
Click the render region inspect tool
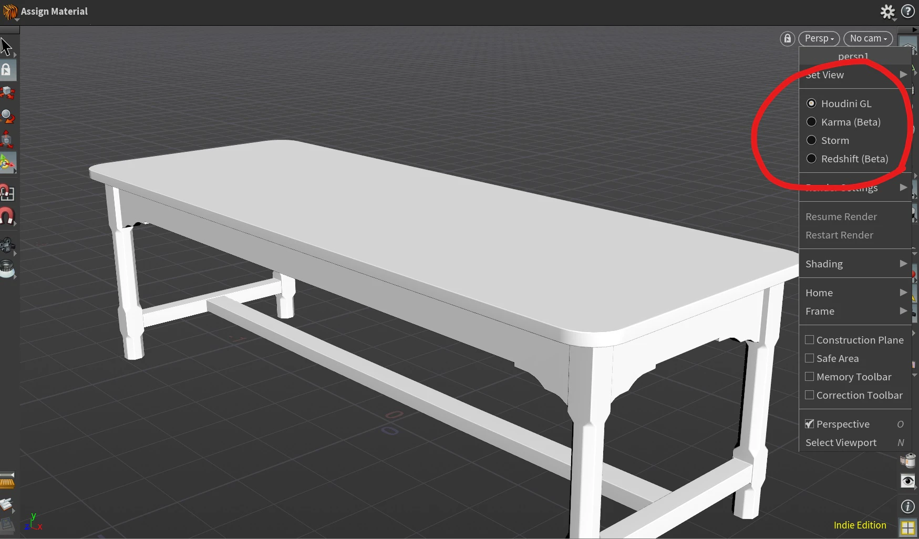(x=7, y=268)
